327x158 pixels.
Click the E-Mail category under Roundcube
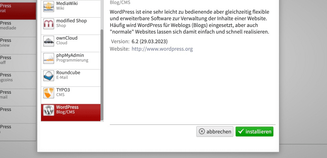62,77
